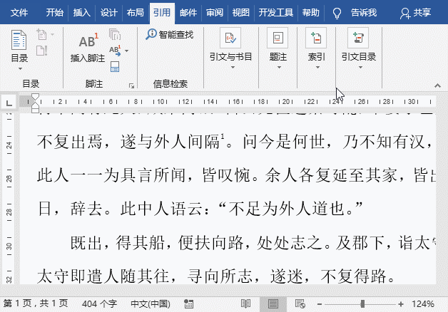Click the 共享 share button
448x312 pixels.
(x=416, y=13)
